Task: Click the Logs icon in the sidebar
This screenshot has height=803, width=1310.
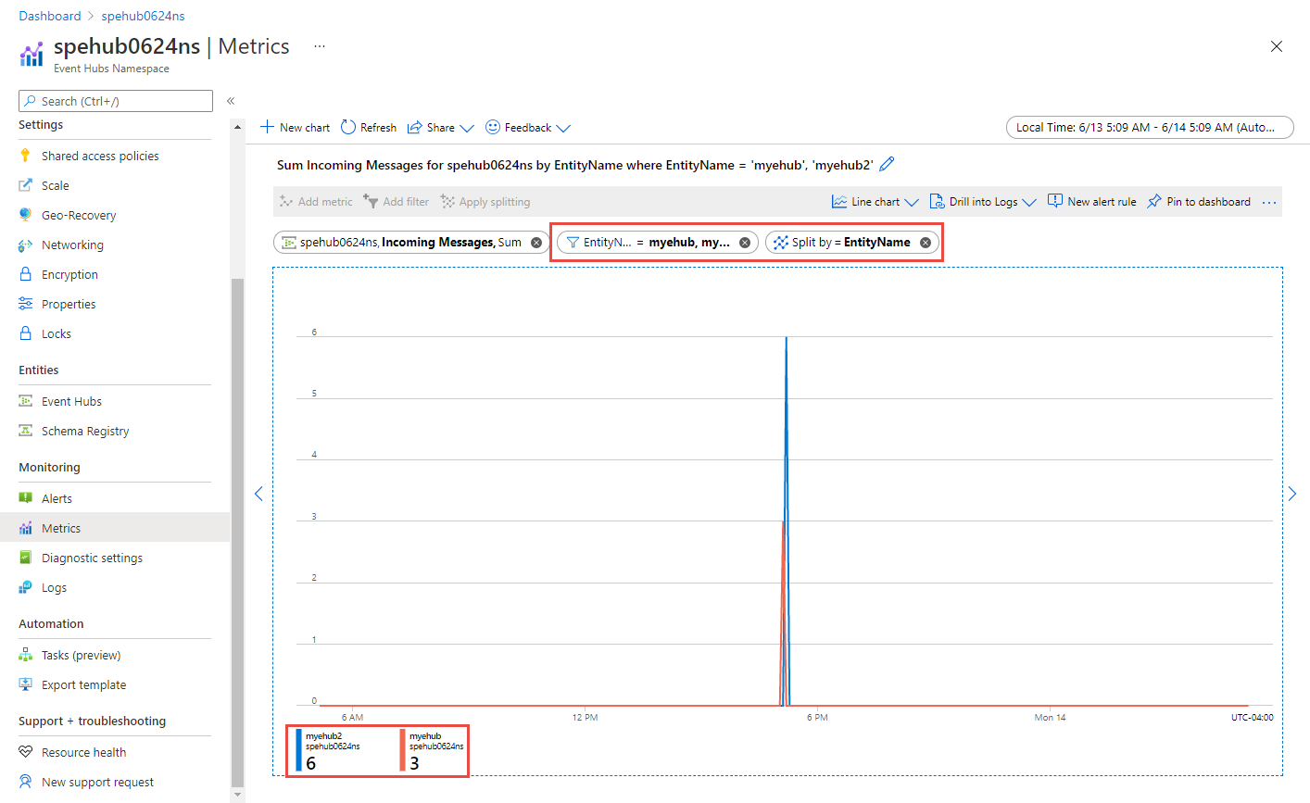Action: 25,587
